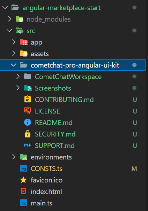Click the CONTRIBUTING.md clipboard icon
148x211 pixels.
pyautogui.click(x=28, y=99)
